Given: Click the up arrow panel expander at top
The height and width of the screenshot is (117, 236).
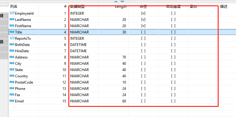Looking at the screenshot, I should (116, 1).
